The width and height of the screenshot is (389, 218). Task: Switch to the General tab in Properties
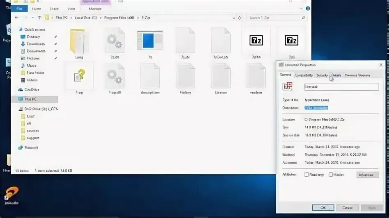286,75
